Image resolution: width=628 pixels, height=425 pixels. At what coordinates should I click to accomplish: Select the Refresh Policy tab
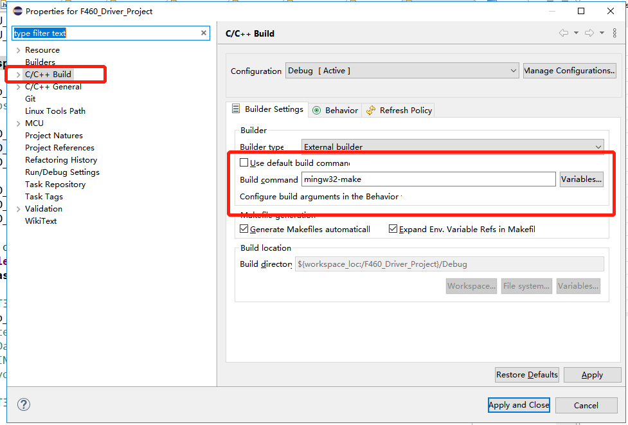[398, 110]
